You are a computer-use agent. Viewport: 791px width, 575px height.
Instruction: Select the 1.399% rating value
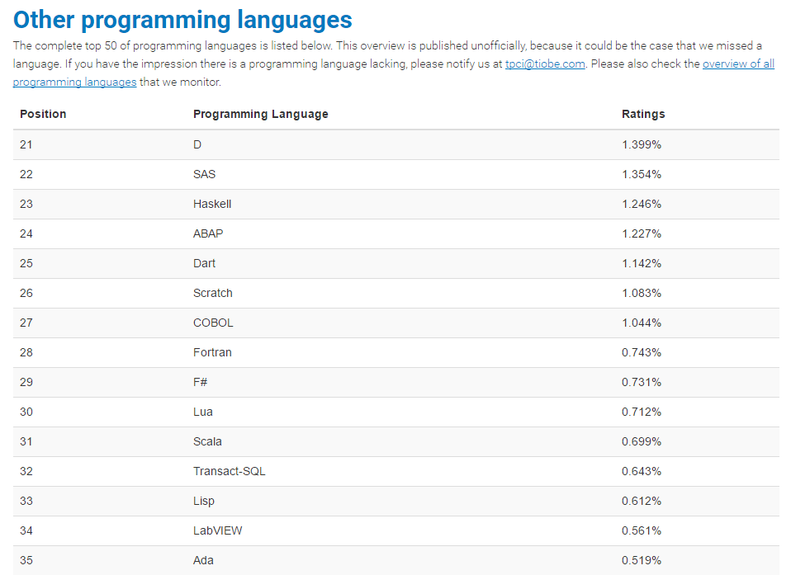[642, 144]
